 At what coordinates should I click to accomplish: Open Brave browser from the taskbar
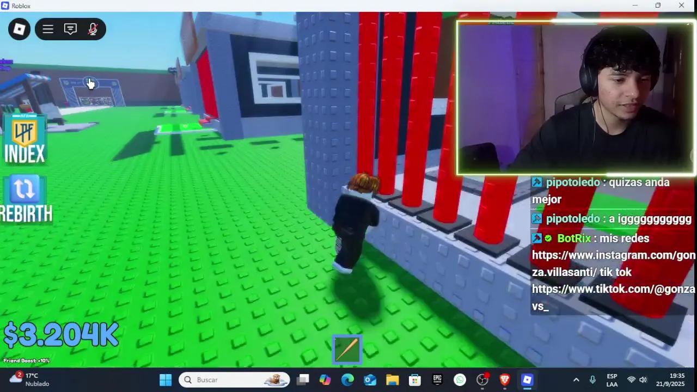coord(505,379)
